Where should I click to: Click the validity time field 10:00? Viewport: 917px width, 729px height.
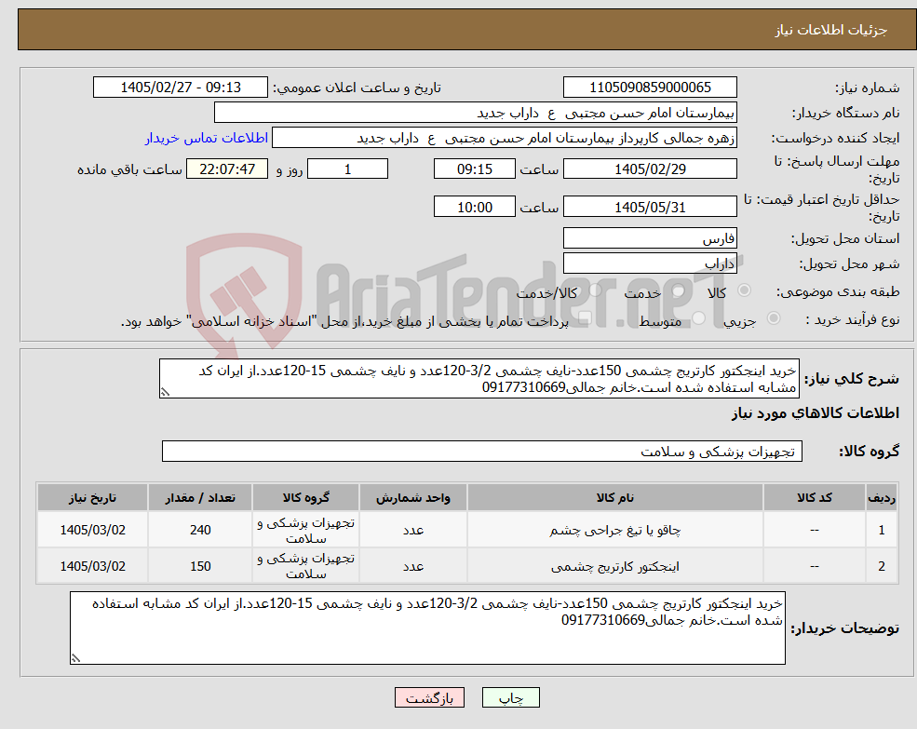[x=474, y=207]
